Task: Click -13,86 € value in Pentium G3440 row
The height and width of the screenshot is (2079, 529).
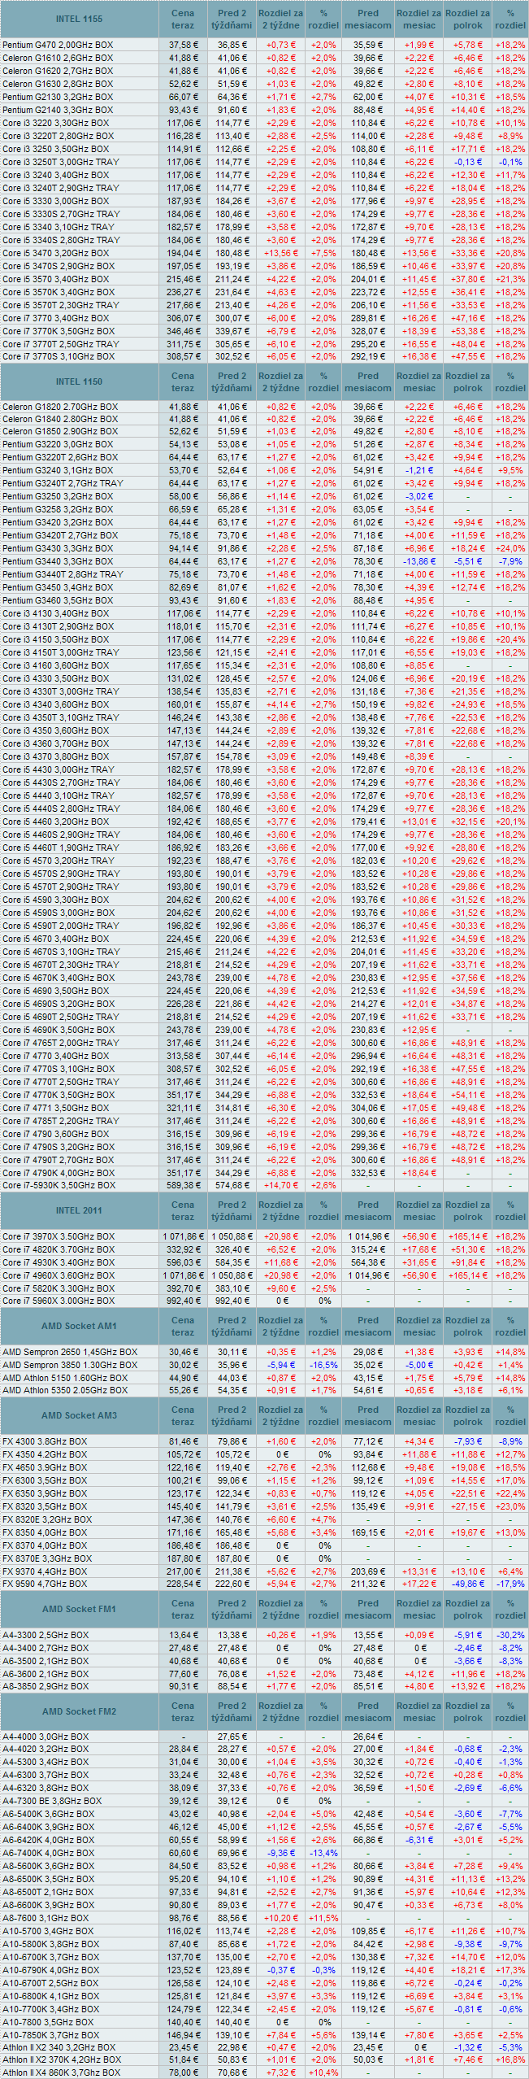Action: [419, 561]
